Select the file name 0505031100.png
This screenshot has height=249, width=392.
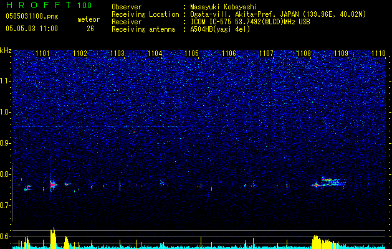(x=32, y=16)
